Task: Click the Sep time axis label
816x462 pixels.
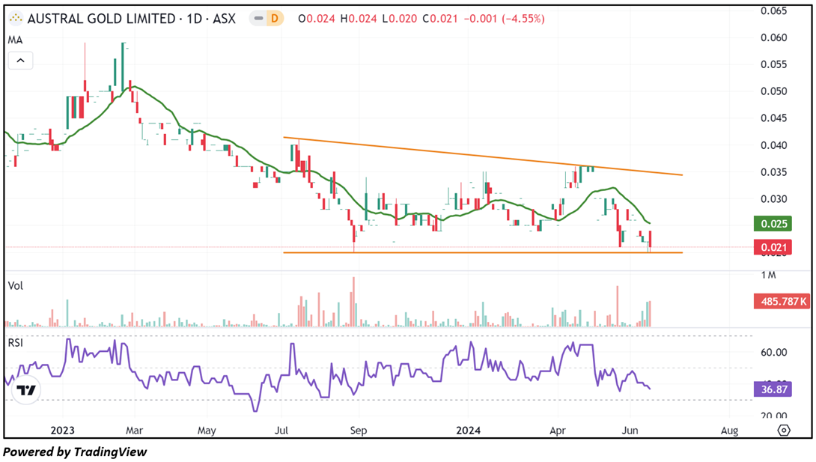Action: click(x=358, y=431)
